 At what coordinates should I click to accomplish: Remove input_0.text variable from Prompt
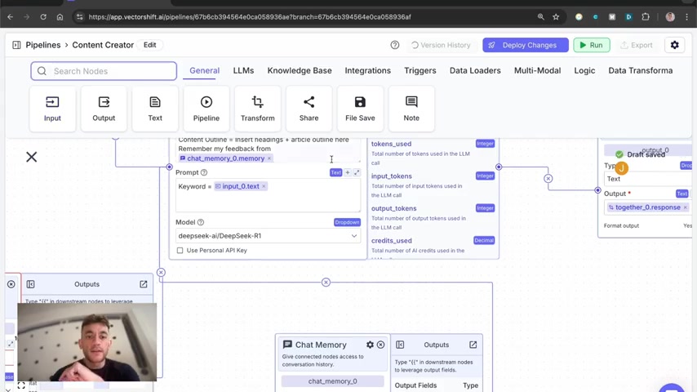pos(264,186)
